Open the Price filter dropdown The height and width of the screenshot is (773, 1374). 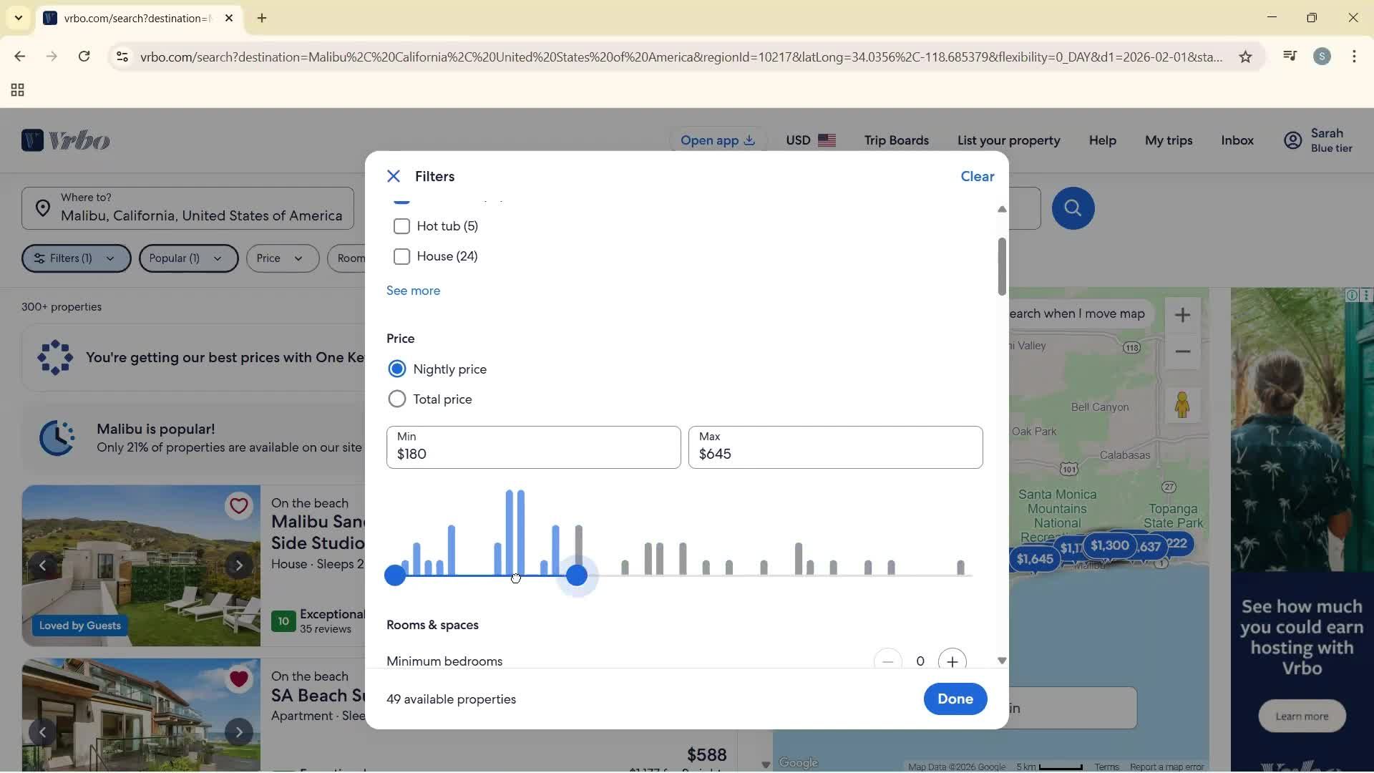click(281, 258)
